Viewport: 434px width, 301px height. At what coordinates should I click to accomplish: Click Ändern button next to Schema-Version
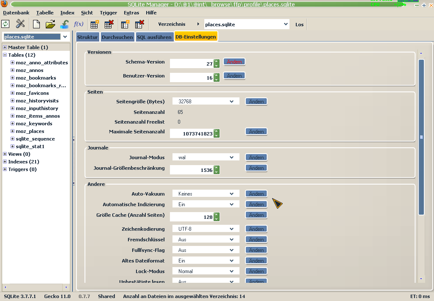pyautogui.click(x=234, y=62)
